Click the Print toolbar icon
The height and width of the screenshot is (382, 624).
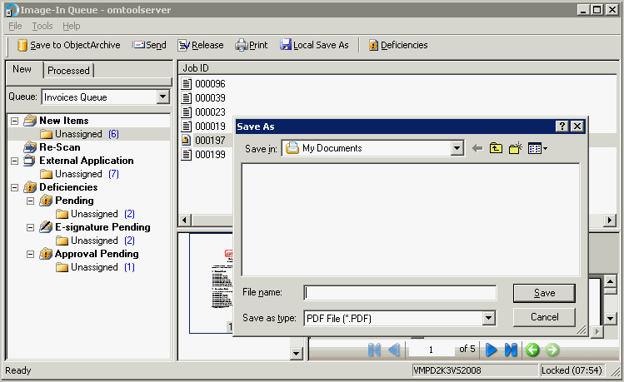242,45
